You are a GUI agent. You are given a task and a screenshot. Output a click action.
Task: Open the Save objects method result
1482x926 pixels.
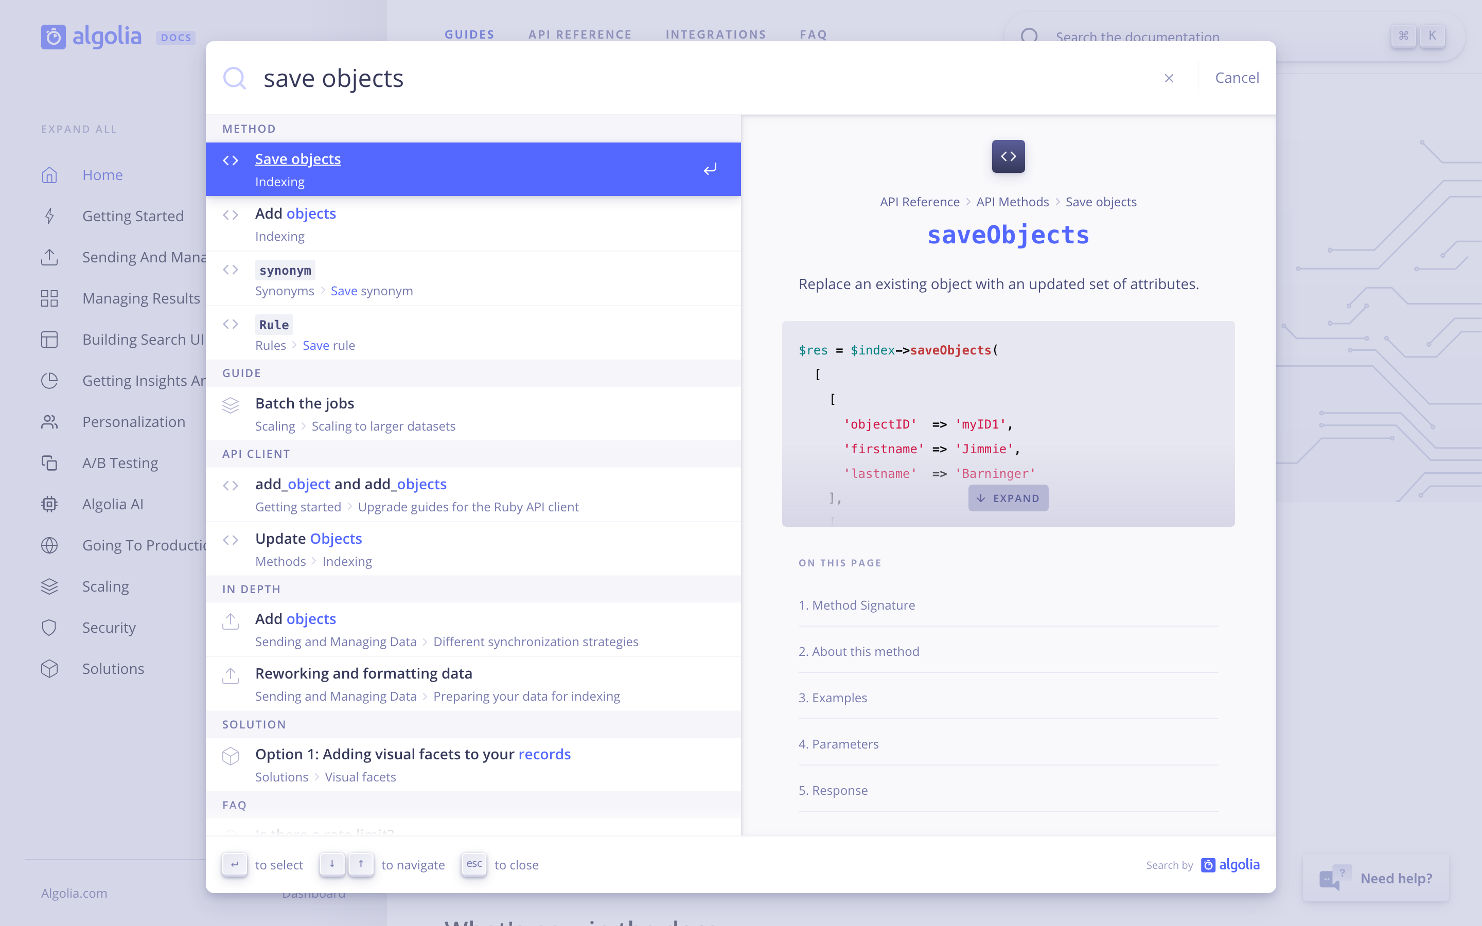tap(473, 169)
